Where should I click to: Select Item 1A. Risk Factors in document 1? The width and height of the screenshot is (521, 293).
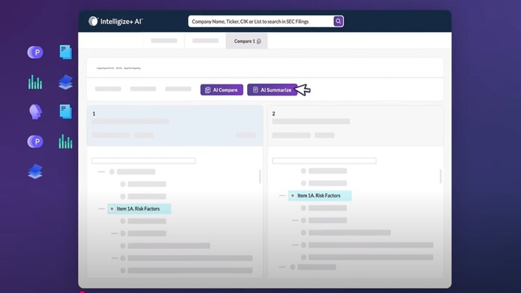pos(139,209)
